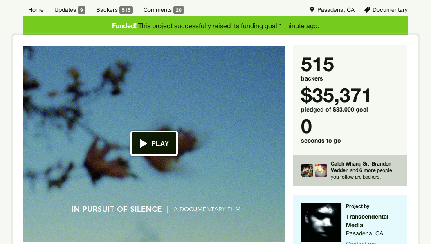The image size is (431, 244).
Task: Play the In Pursuit of Silence video
Action: [x=154, y=143]
